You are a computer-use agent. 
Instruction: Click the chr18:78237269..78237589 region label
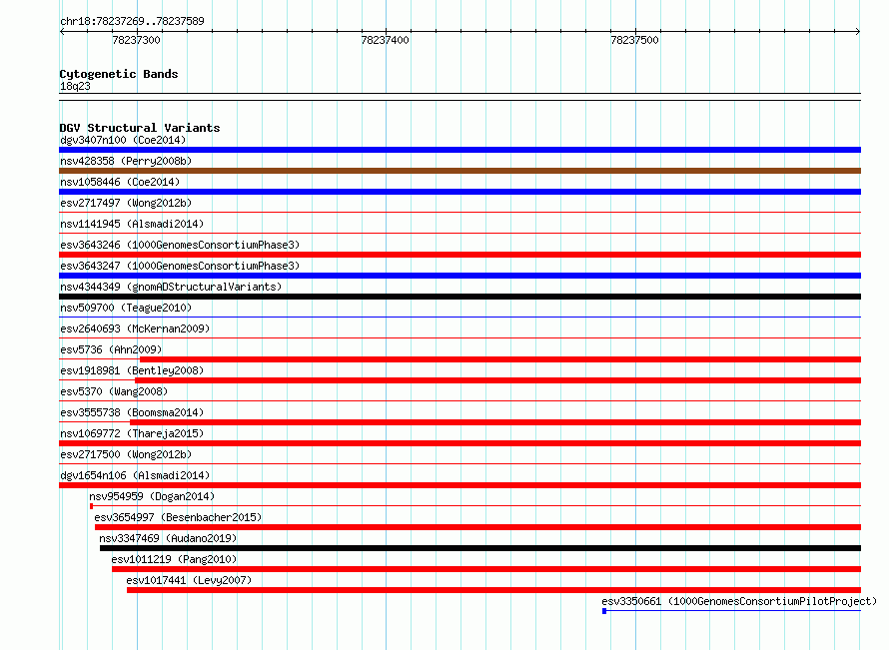(132, 21)
